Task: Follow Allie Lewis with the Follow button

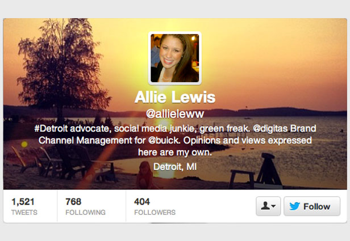Action: (312, 206)
